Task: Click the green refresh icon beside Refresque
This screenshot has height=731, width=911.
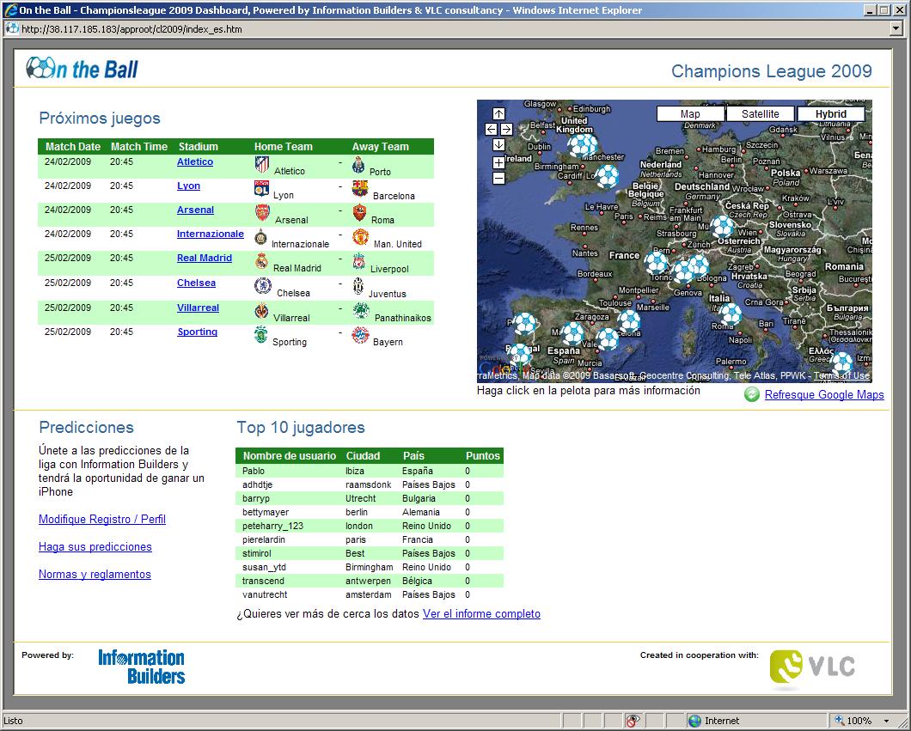Action: (752, 394)
